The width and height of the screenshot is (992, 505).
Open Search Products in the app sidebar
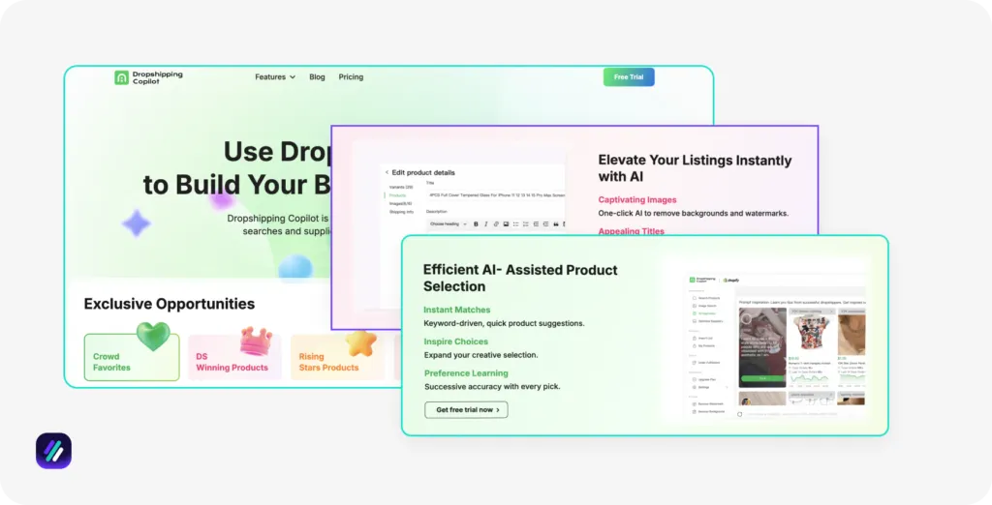tap(708, 298)
